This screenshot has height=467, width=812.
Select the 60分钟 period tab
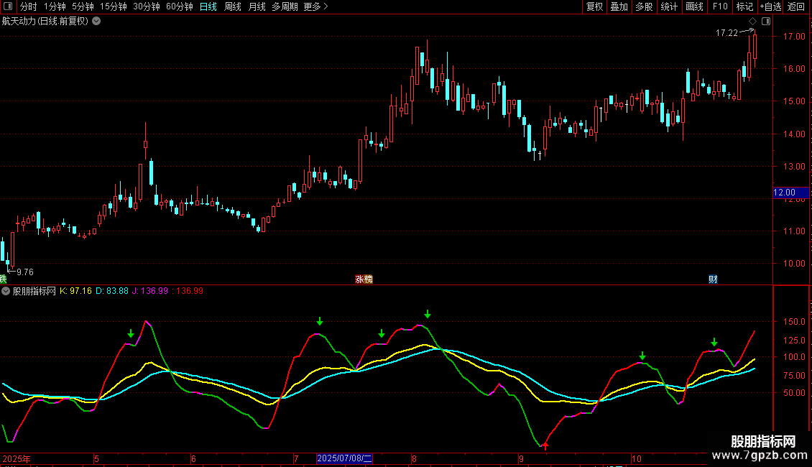[179, 6]
